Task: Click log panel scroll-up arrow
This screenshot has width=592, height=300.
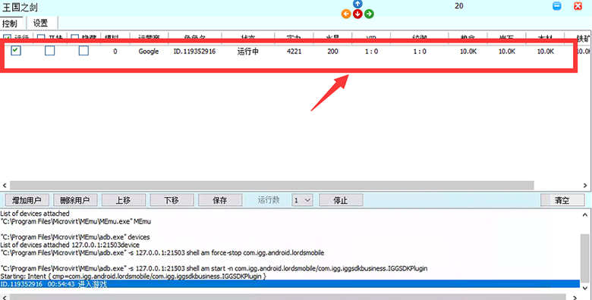Action: tap(585, 215)
